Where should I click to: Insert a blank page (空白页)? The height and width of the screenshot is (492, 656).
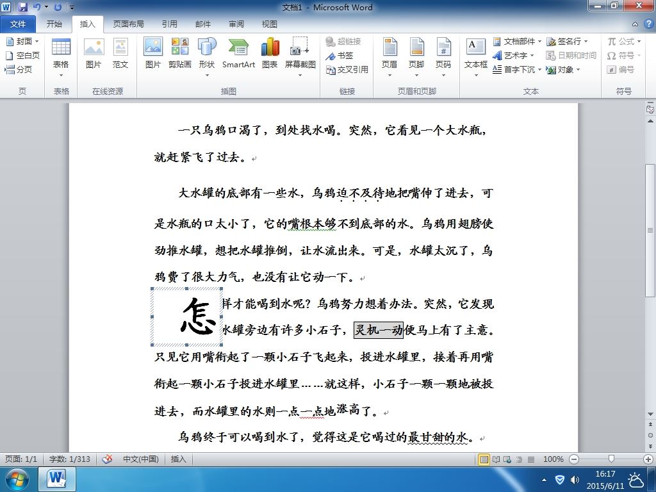click(22, 55)
